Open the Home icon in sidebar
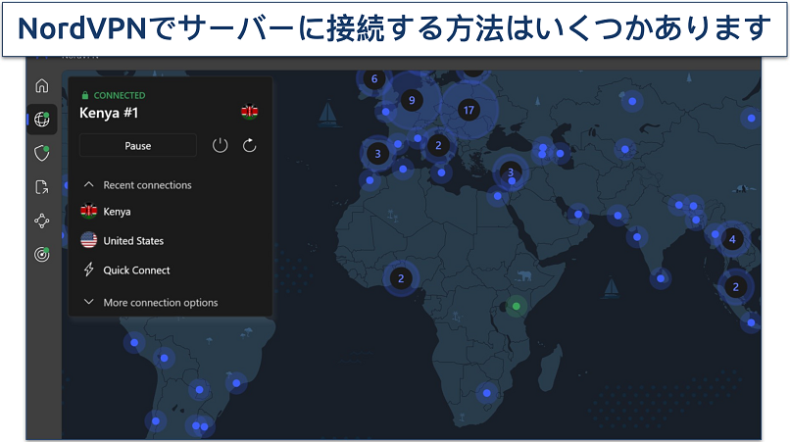Screen dimensions: 790x442 click(41, 86)
